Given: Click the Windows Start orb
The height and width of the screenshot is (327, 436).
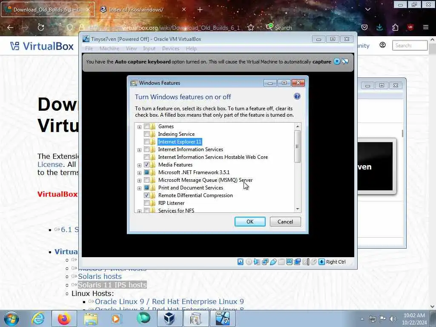Looking at the screenshot, I should (11, 318).
